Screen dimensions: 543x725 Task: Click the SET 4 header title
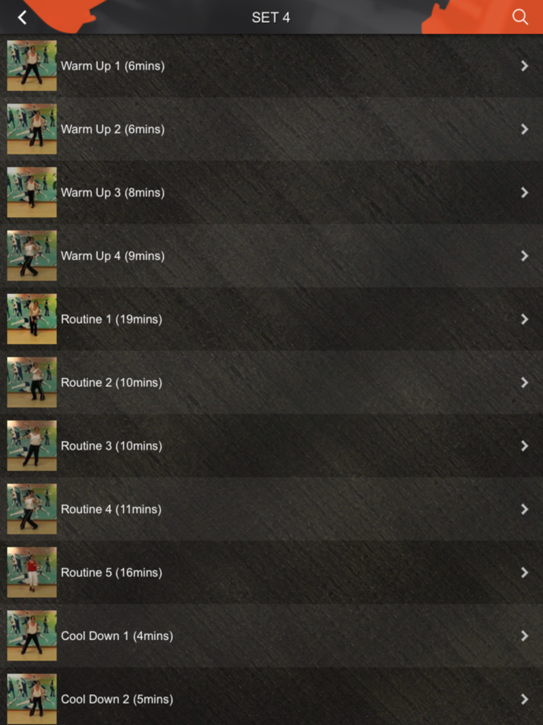pos(271,17)
